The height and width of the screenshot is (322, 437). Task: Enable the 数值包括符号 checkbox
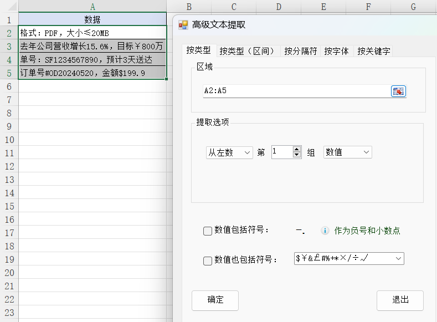pos(208,231)
